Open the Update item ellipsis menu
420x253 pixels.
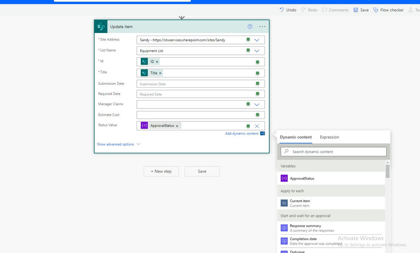(262, 27)
